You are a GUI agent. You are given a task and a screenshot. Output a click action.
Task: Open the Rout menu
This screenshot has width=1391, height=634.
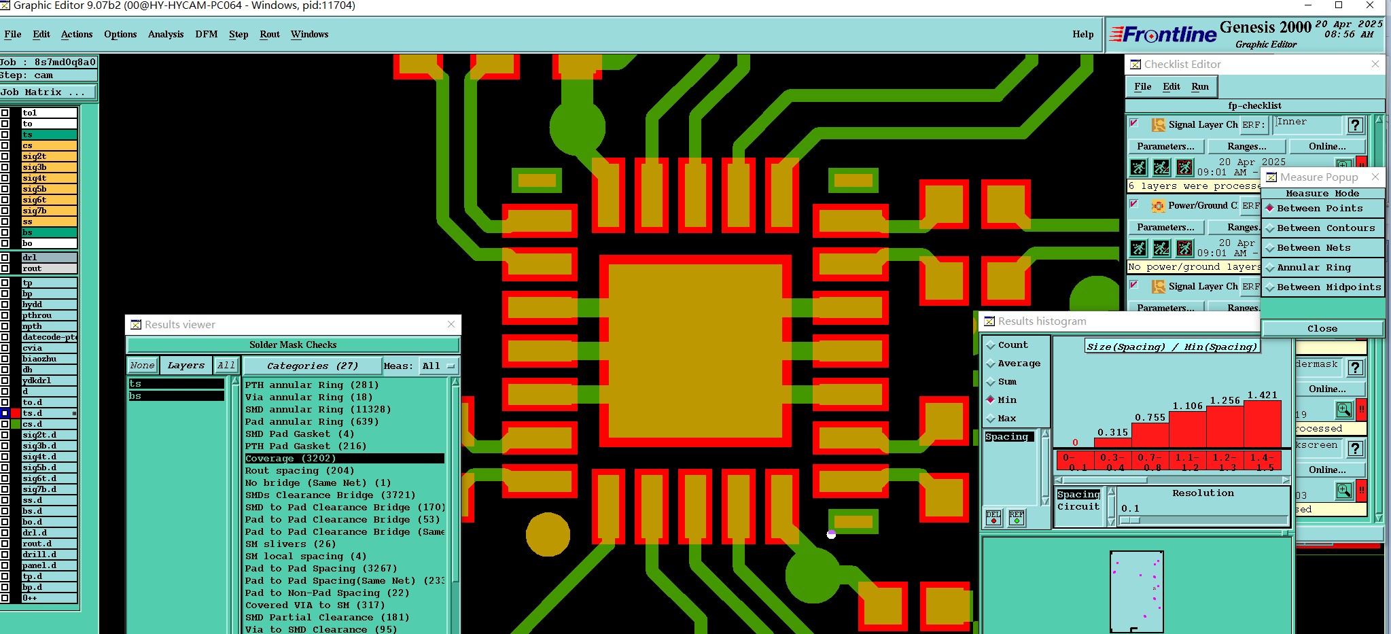click(270, 34)
